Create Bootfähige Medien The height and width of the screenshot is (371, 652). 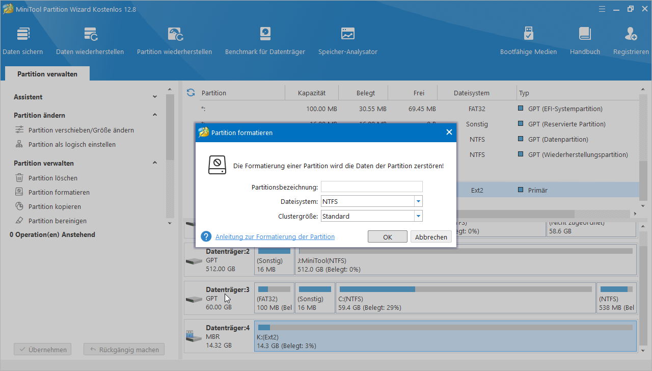point(528,41)
